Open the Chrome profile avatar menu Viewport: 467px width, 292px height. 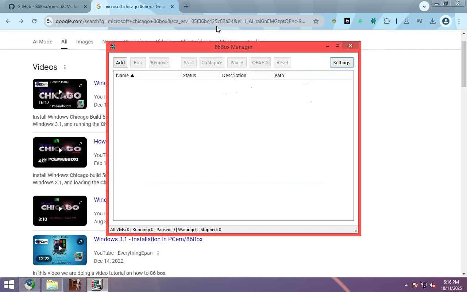point(445,21)
